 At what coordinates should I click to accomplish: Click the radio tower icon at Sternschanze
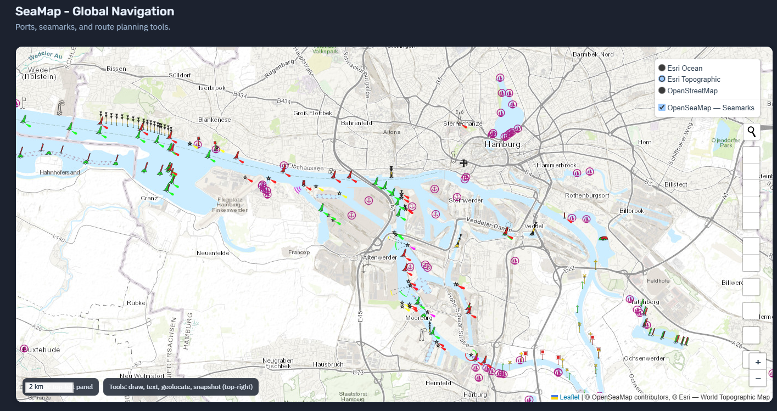tap(460, 116)
